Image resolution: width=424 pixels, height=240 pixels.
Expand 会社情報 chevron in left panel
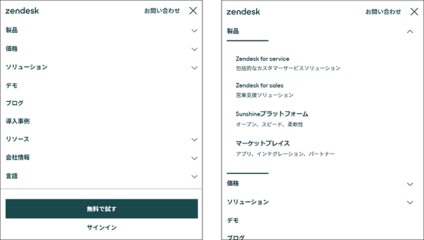195,158
